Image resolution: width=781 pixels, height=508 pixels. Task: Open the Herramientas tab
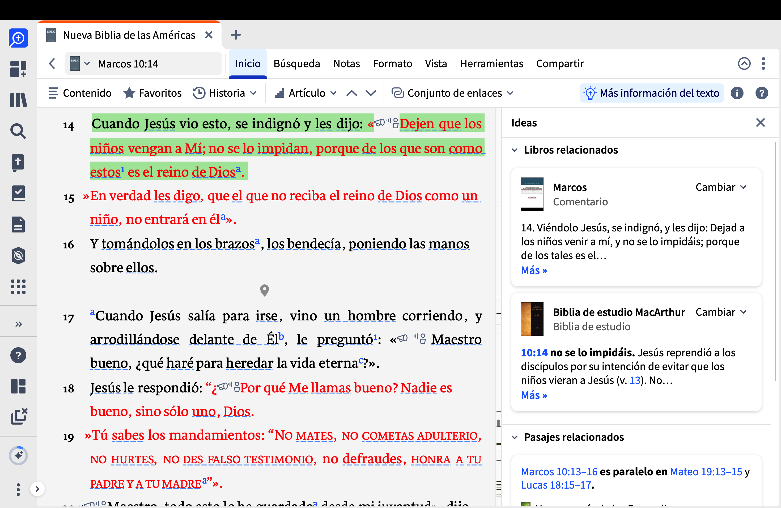pyautogui.click(x=491, y=64)
